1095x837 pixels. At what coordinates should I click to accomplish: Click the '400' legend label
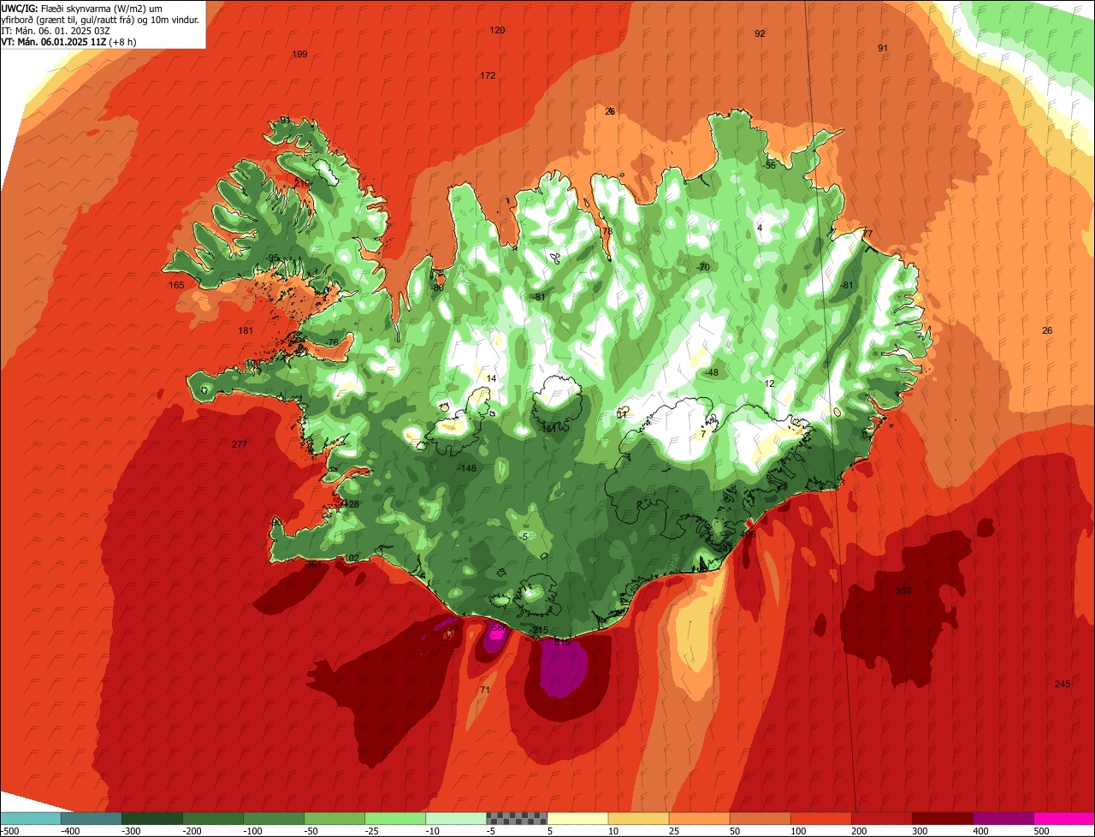[x=980, y=831]
